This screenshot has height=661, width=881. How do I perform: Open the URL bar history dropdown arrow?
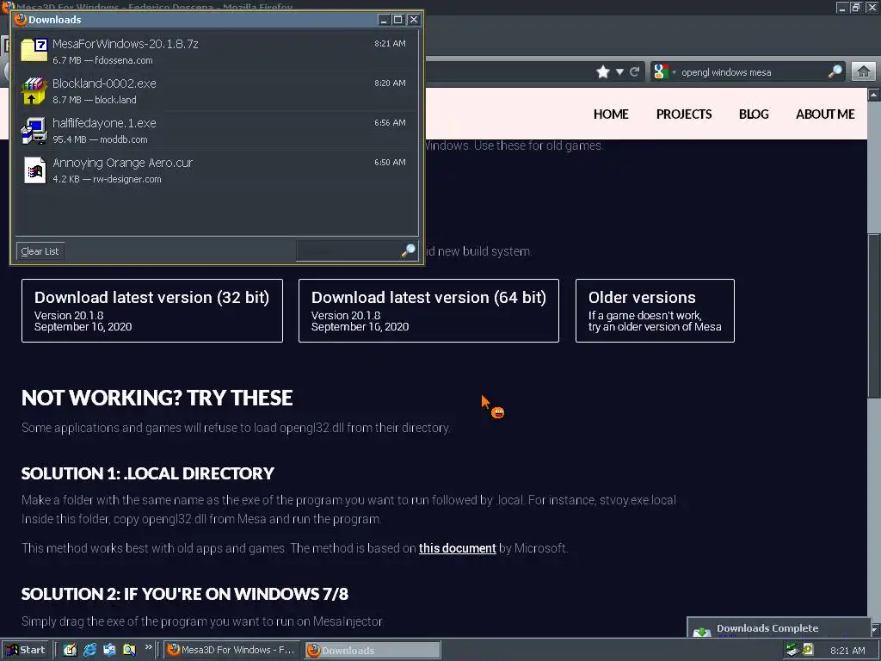pyautogui.click(x=619, y=72)
